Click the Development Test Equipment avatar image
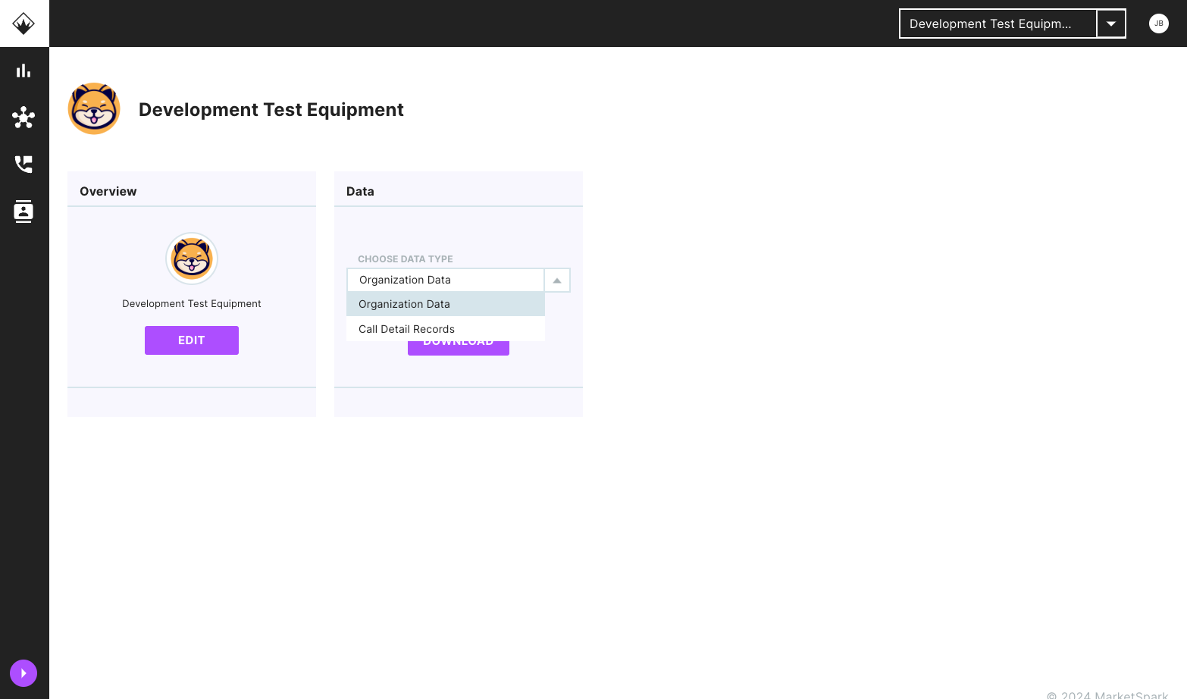Image resolution: width=1187 pixels, height=699 pixels. point(93,108)
